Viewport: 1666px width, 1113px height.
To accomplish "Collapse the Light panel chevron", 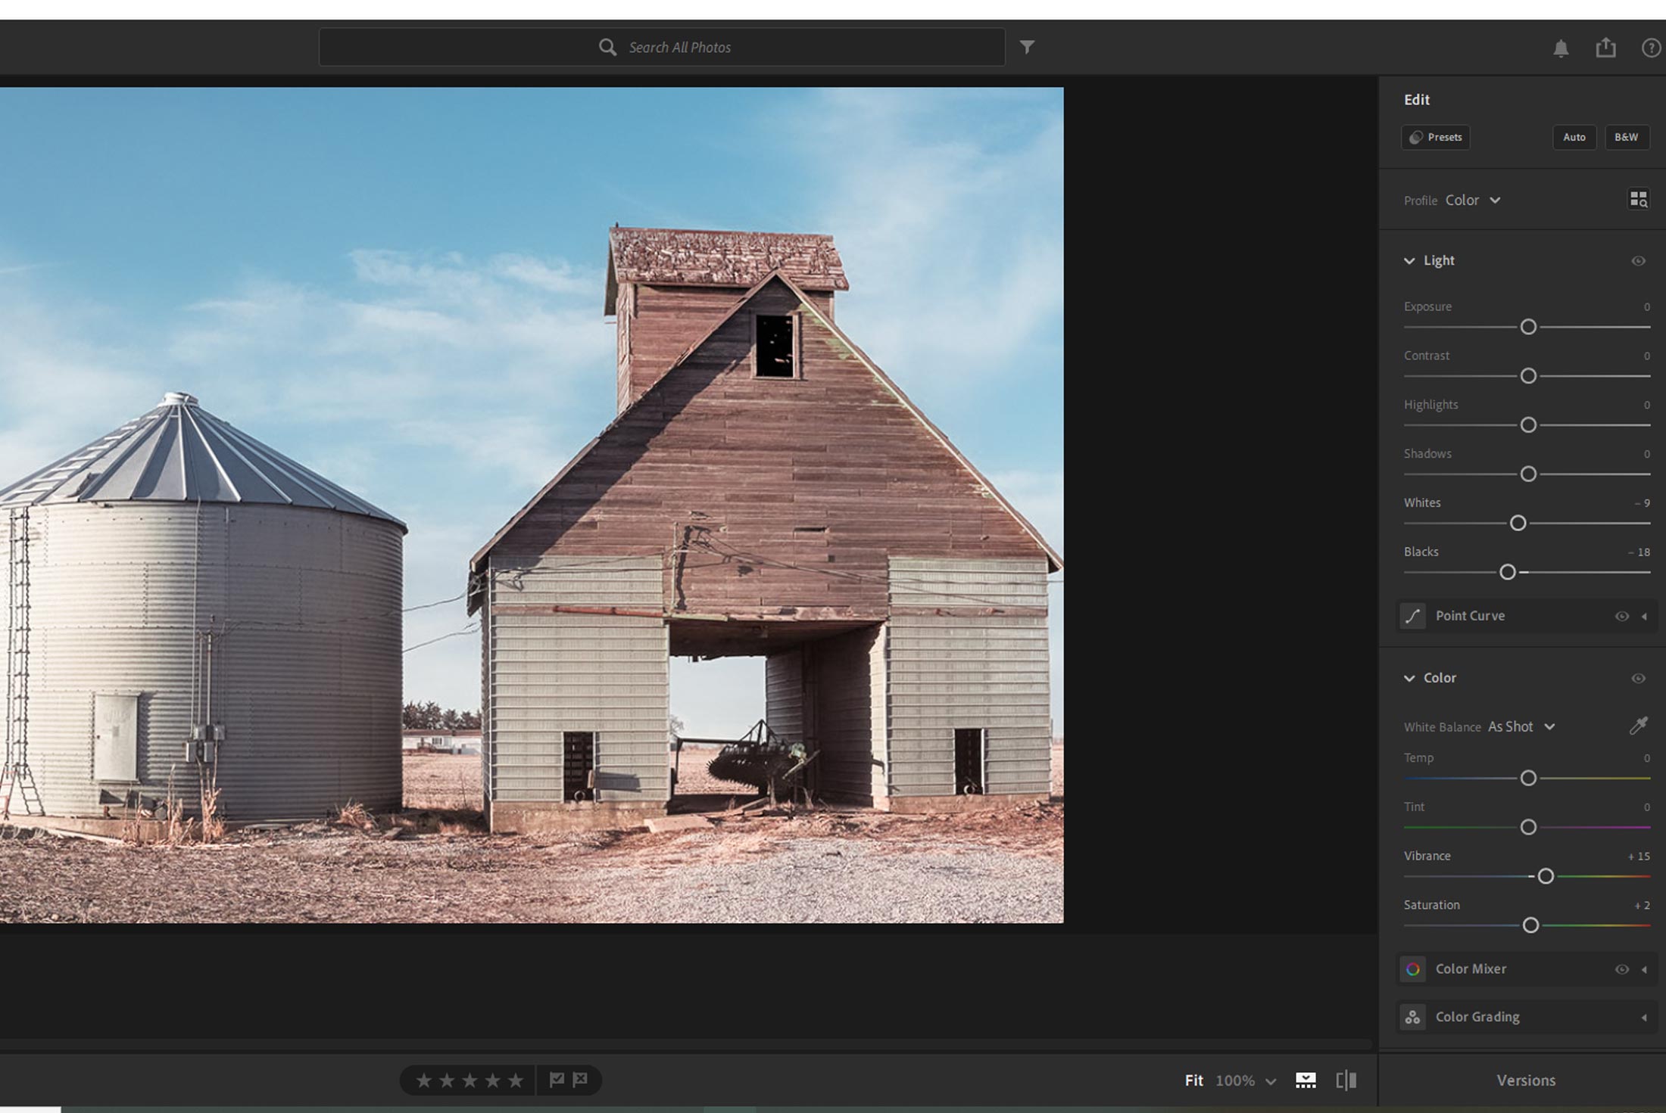I will pos(1409,260).
